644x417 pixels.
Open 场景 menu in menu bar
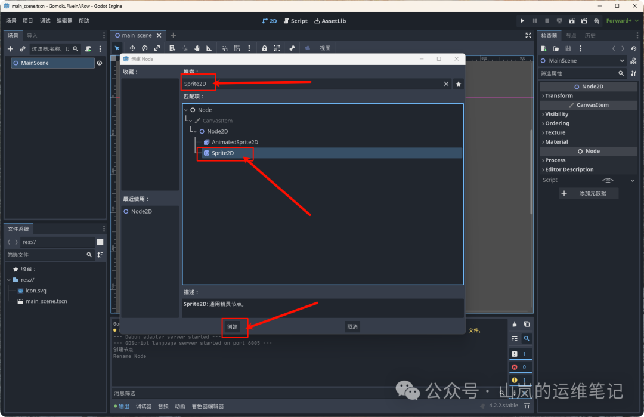[x=11, y=21]
